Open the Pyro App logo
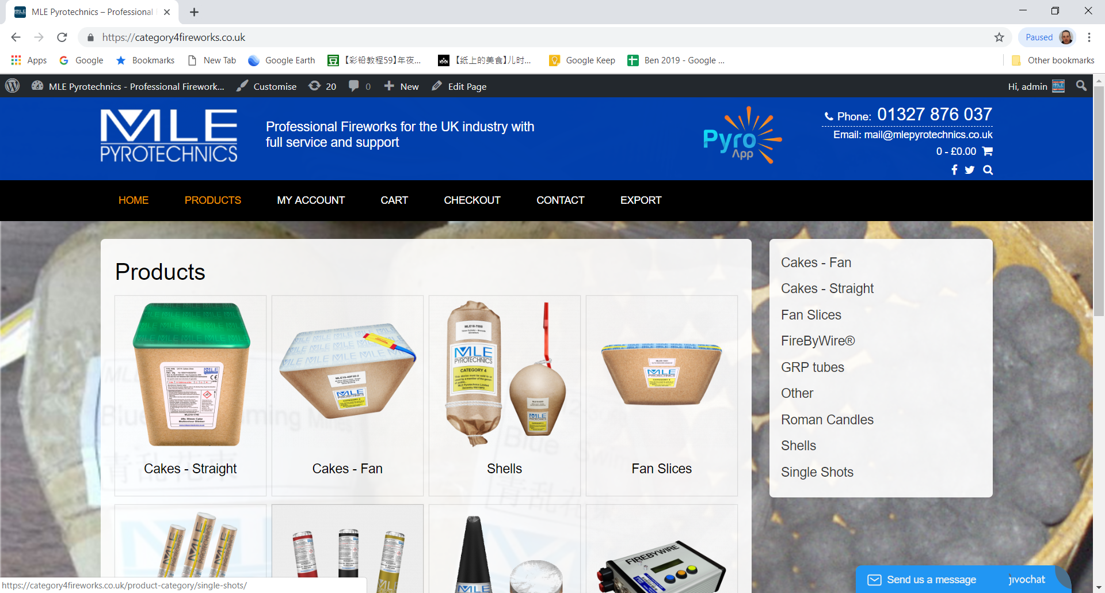 (742, 136)
